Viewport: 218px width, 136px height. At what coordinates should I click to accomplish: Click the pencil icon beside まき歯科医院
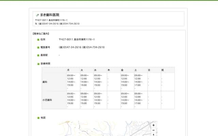pos(37,15)
